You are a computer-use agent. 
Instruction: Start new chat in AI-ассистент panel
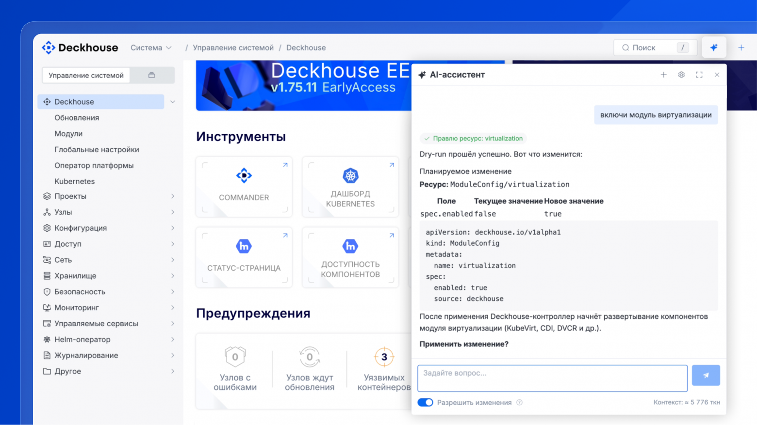coord(663,75)
